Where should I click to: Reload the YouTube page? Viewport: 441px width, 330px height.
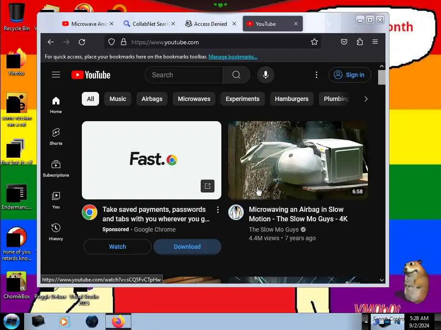pyautogui.click(x=82, y=42)
